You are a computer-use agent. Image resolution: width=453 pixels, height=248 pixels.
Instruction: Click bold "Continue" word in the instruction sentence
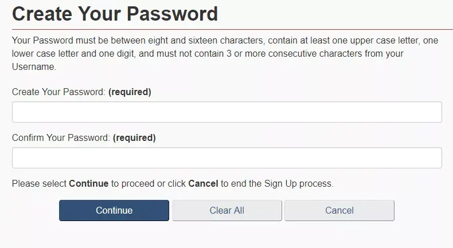pos(89,184)
